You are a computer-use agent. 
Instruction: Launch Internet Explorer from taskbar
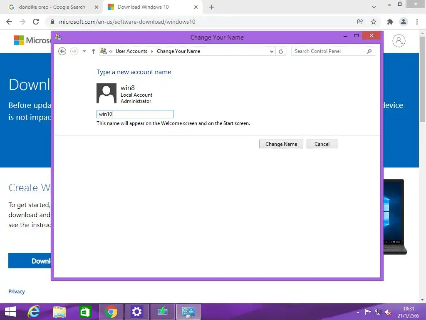(x=34, y=312)
